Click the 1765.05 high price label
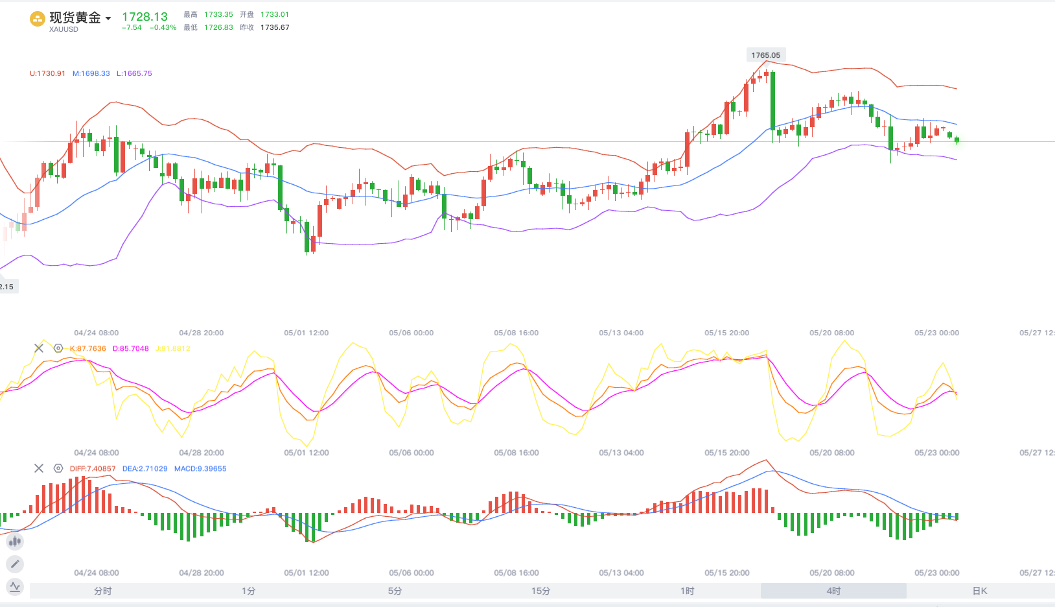This screenshot has width=1055, height=607. pos(766,55)
